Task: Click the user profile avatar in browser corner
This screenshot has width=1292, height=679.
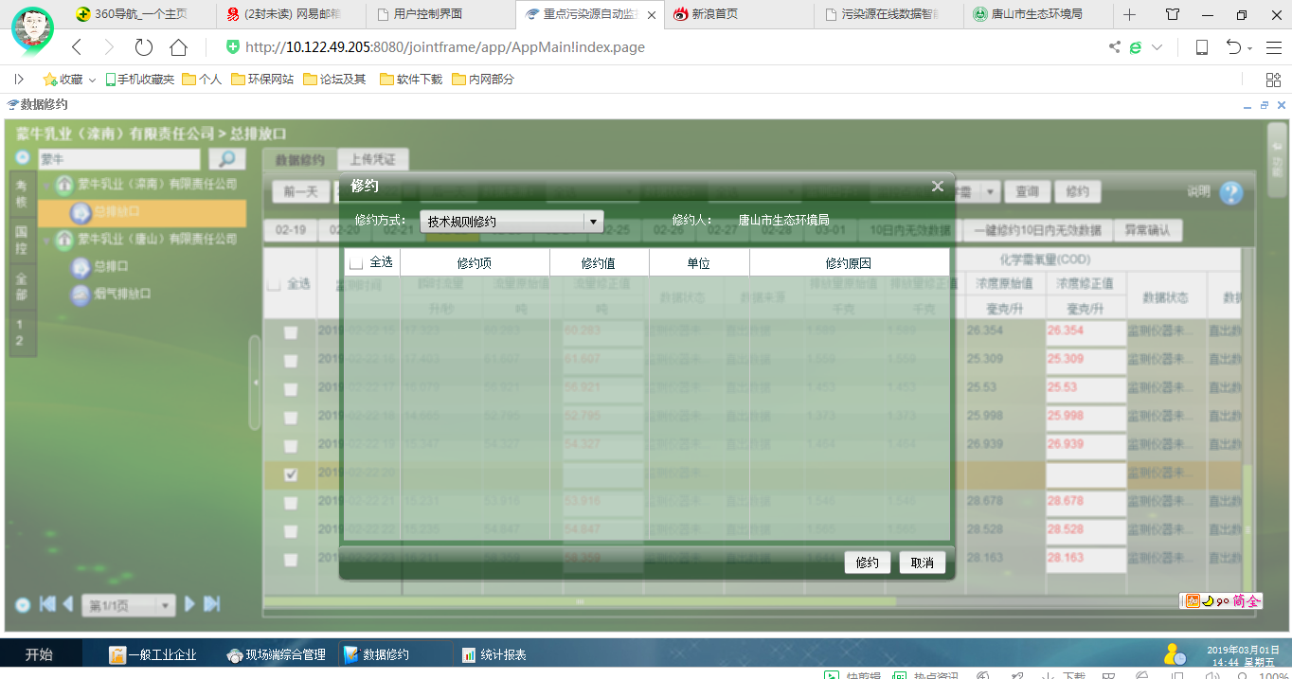Action: tap(33, 28)
